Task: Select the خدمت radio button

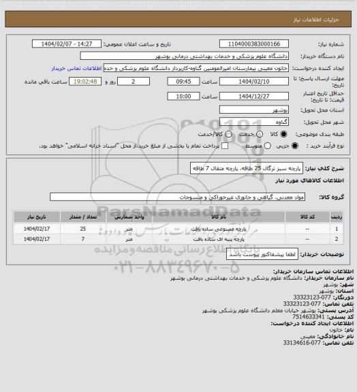Action: 260,134
